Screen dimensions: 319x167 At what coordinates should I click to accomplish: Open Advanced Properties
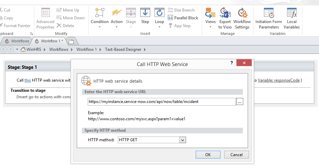(x=46, y=19)
